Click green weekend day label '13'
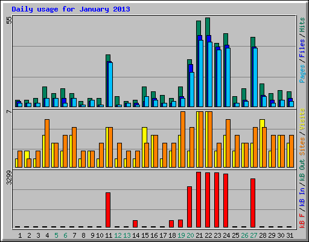Image resolution: width=309 pixels, height=242 pixels. click(x=127, y=235)
